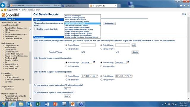Choose Account Detail Report from list

click(x=73, y=16)
